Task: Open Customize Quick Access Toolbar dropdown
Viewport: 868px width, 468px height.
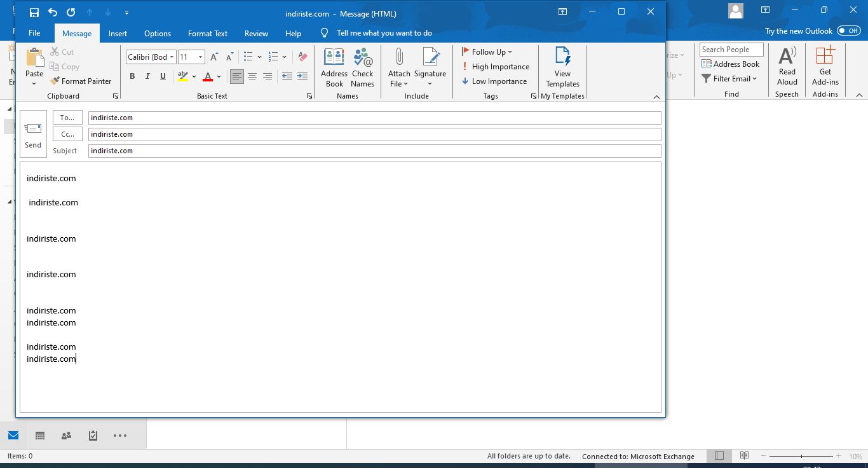Action: pos(126,12)
